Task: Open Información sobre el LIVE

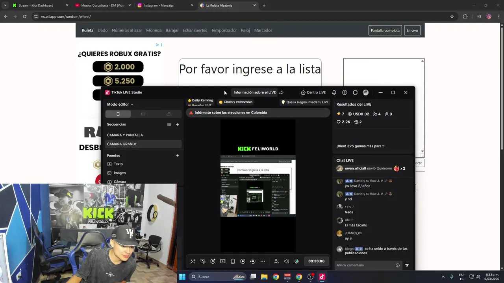Action: pyautogui.click(x=254, y=92)
